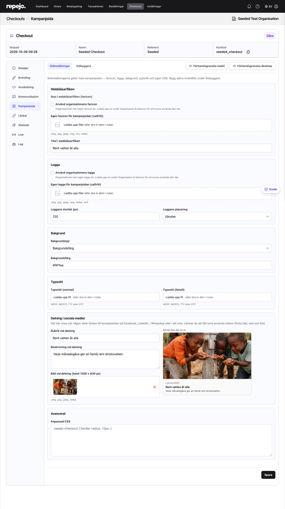285x509 pixels.
Task: Click the Checkout cart icon
Action: tap(12, 36)
